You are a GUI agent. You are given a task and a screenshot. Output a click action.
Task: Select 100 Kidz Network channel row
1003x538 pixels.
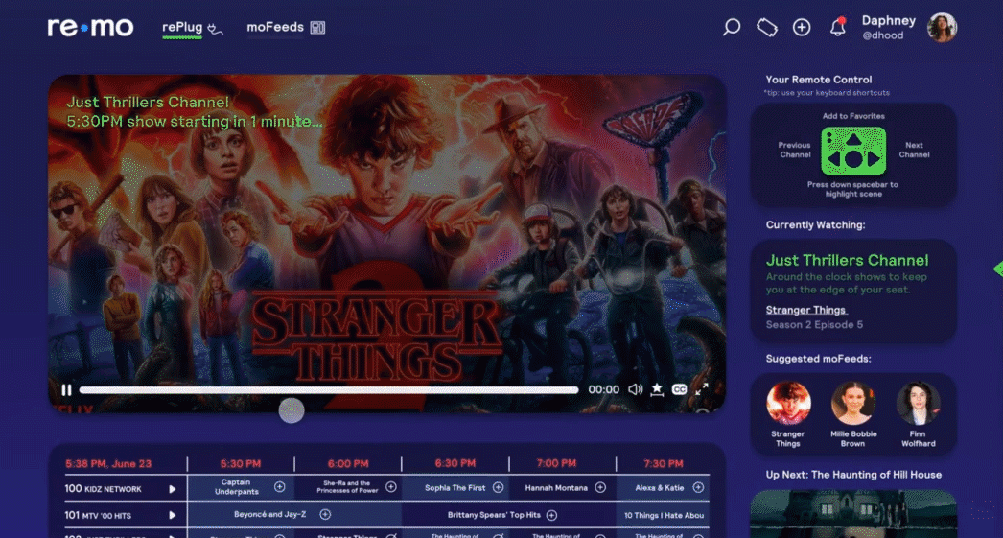126,489
